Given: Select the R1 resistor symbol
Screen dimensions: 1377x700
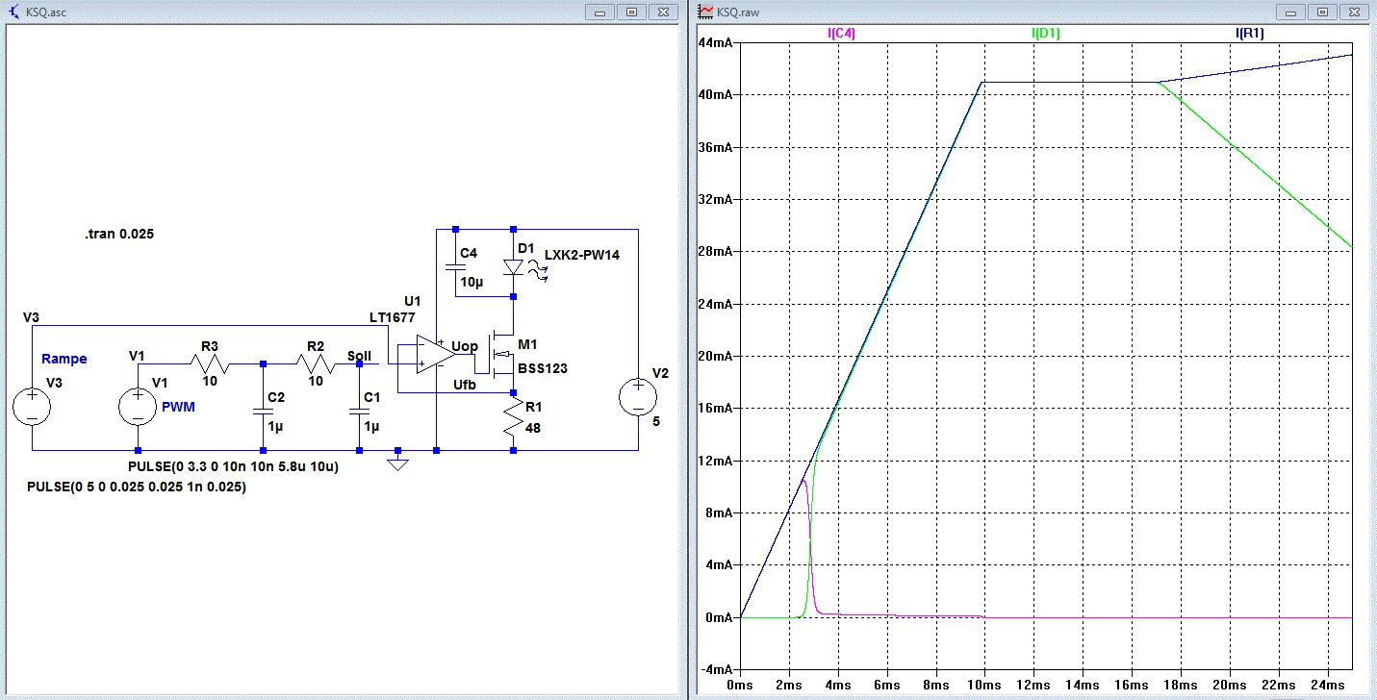Looking at the screenshot, I should 514,418.
